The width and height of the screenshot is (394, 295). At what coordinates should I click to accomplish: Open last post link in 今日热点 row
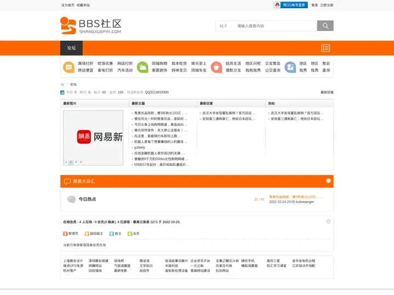coord(296,197)
